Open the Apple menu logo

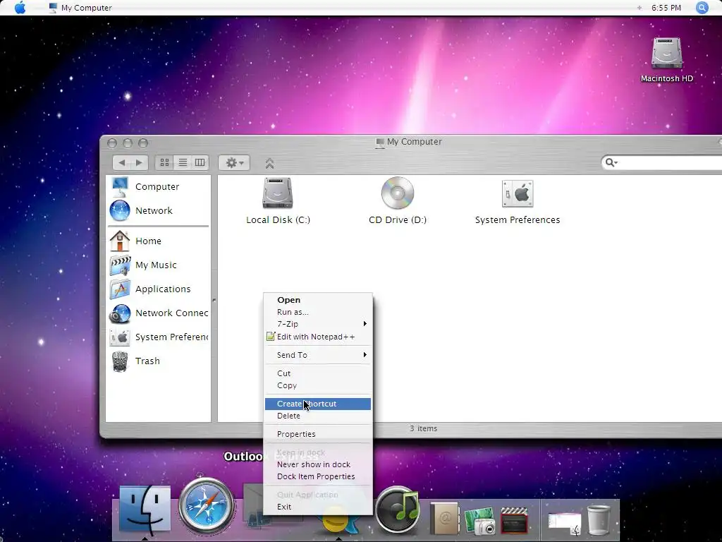click(x=20, y=7)
